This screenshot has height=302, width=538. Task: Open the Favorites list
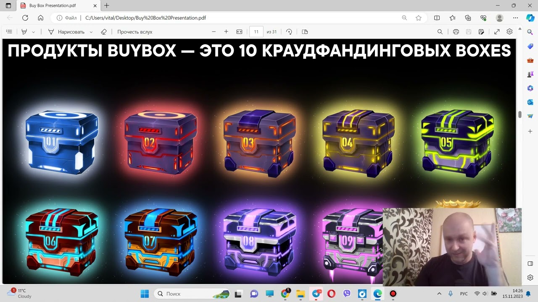(452, 18)
